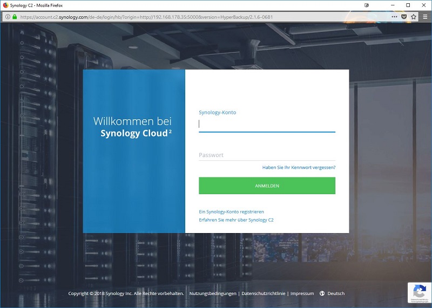Open the Deutsch language selector

click(x=336, y=293)
